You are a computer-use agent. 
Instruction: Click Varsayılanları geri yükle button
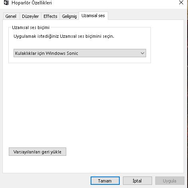point(38,152)
